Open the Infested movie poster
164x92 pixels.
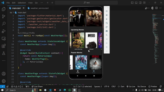91,40
